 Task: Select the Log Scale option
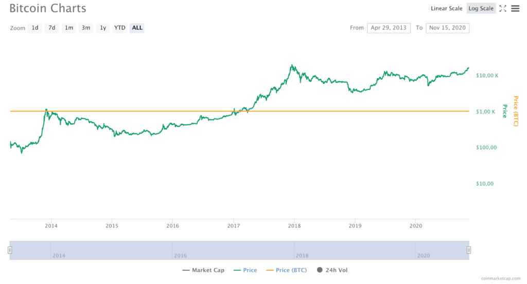tap(481, 9)
